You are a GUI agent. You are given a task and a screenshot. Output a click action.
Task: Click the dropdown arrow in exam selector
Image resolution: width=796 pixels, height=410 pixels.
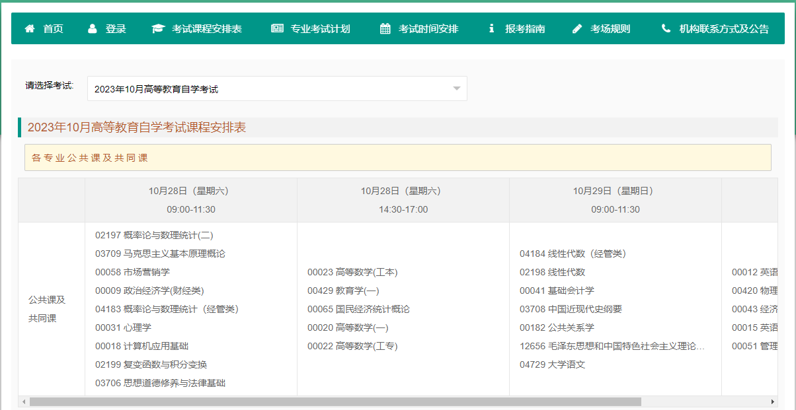456,89
